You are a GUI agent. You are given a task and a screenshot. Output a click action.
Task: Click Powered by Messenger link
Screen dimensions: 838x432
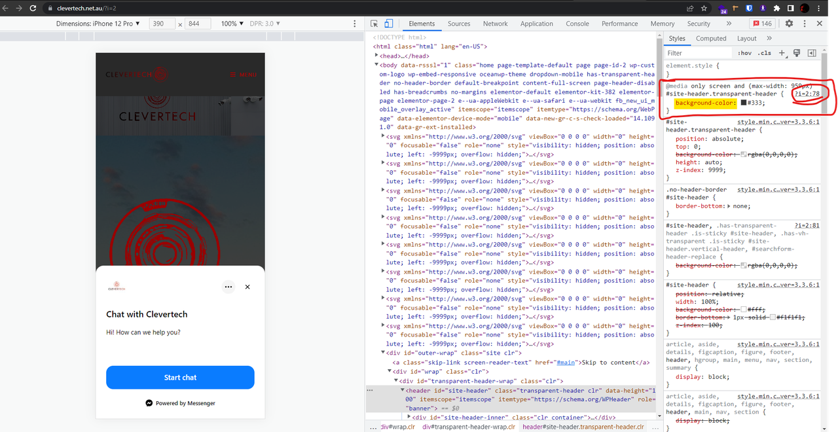(180, 403)
